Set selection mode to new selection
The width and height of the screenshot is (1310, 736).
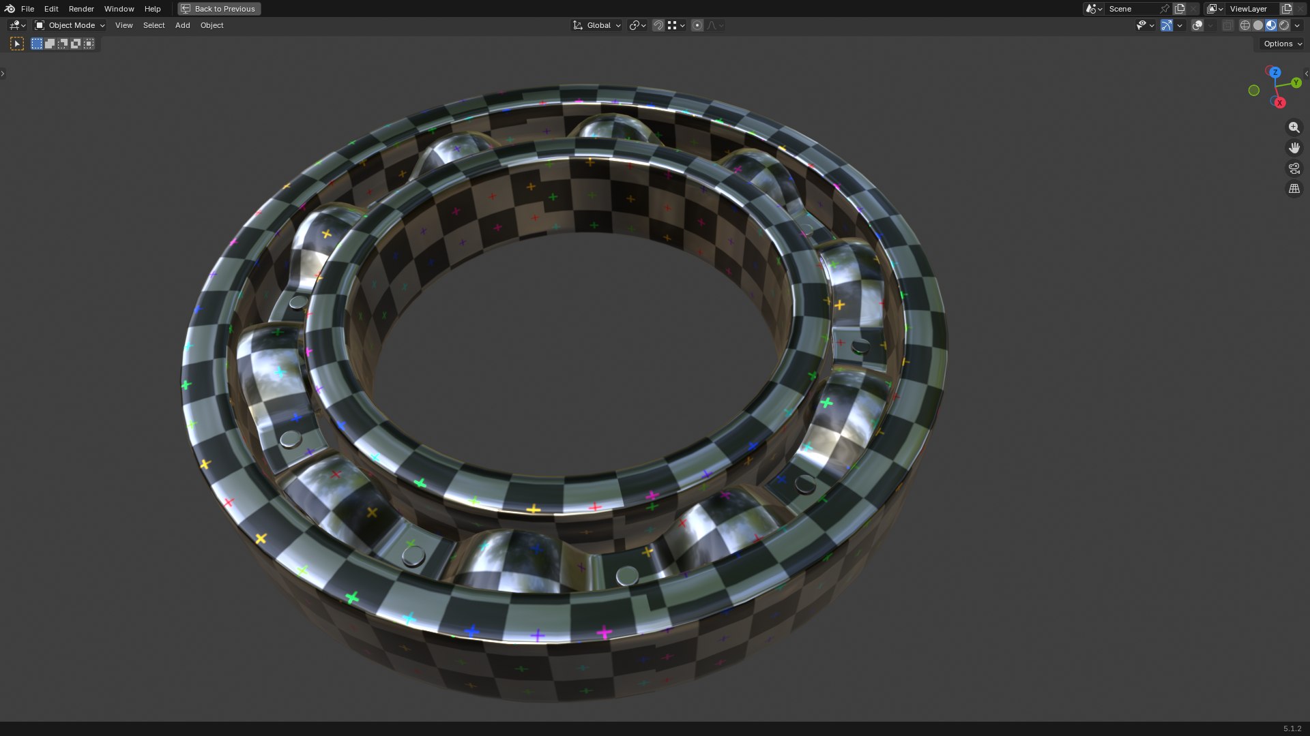[x=37, y=44]
